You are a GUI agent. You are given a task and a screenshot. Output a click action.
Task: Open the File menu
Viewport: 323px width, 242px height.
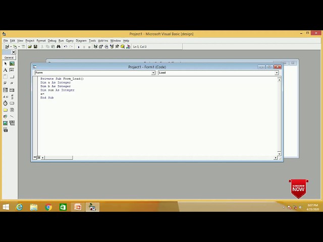coord(6,41)
